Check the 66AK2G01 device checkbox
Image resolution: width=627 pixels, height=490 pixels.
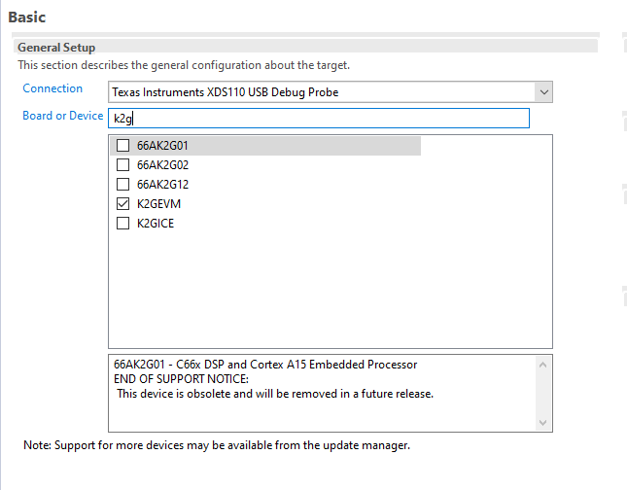click(122, 146)
